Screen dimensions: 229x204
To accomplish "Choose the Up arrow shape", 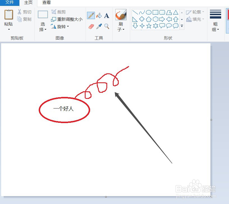I will [x=176, y=19].
